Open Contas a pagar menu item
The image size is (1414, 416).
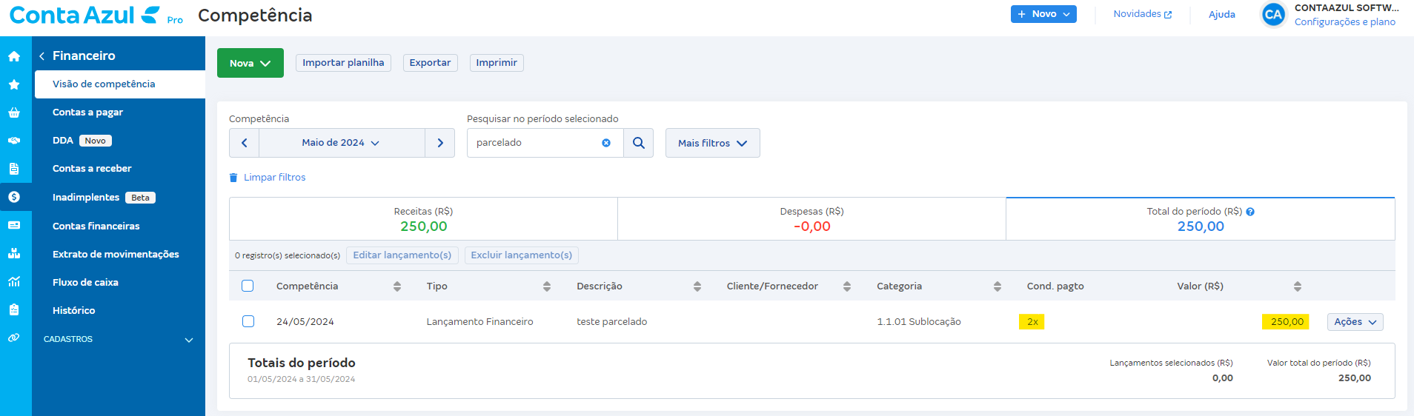(87, 113)
